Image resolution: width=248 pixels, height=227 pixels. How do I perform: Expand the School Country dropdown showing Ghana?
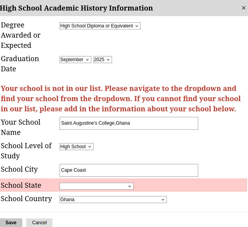point(113,200)
